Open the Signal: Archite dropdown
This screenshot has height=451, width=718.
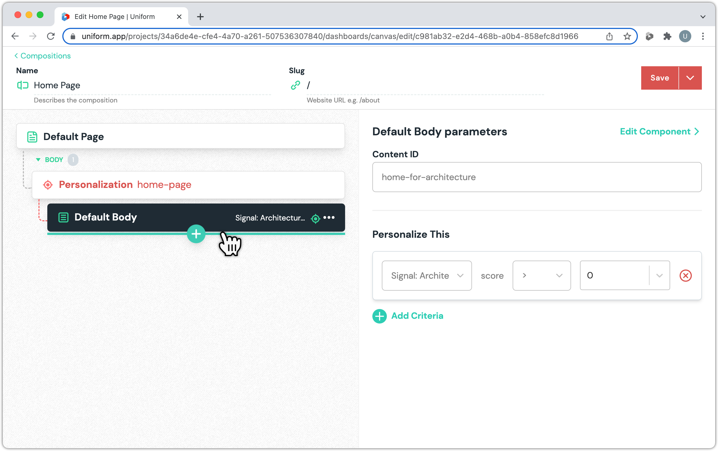tap(426, 275)
